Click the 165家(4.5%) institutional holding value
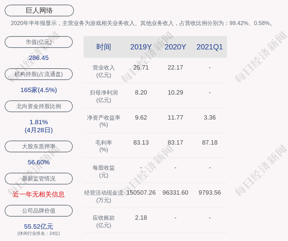Screen dimensions: 288x241 39,90
